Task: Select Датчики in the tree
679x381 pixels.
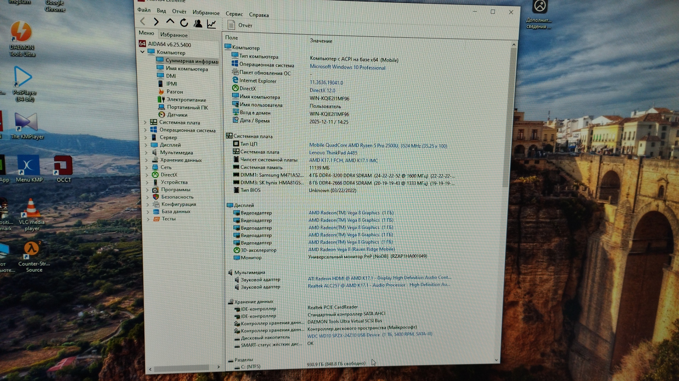Action: 177,115
